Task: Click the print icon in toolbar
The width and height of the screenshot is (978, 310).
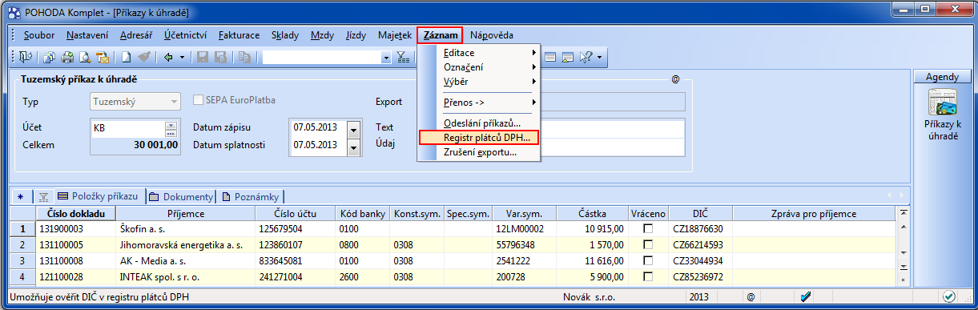Action: pyautogui.click(x=67, y=57)
